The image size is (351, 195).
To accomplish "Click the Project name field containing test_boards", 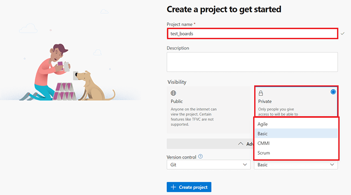I will pos(252,34).
